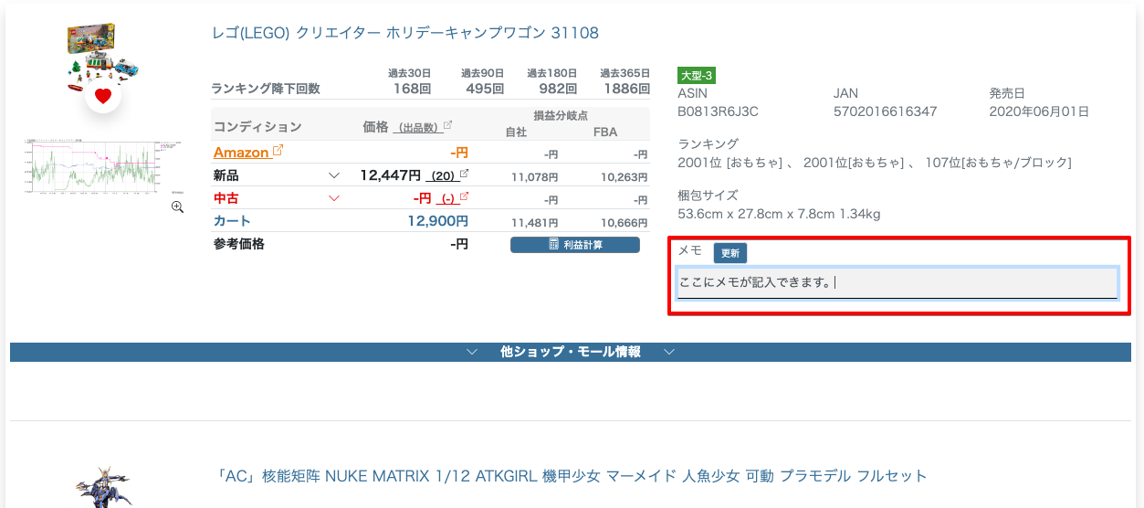Click the JAN code 5702016616347
Viewport: 1144px width, 508px height.
(x=886, y=111)
